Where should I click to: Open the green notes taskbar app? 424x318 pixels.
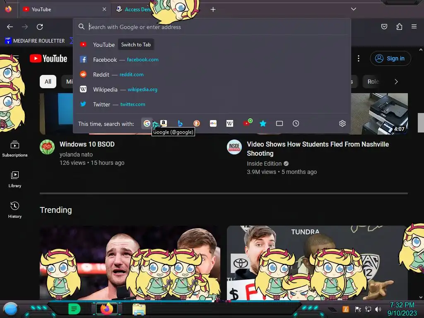tap(75, 309)
